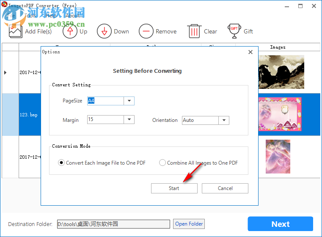322x237 pixels.
Task: Open the Tools menu
Action: click(30, 16)
